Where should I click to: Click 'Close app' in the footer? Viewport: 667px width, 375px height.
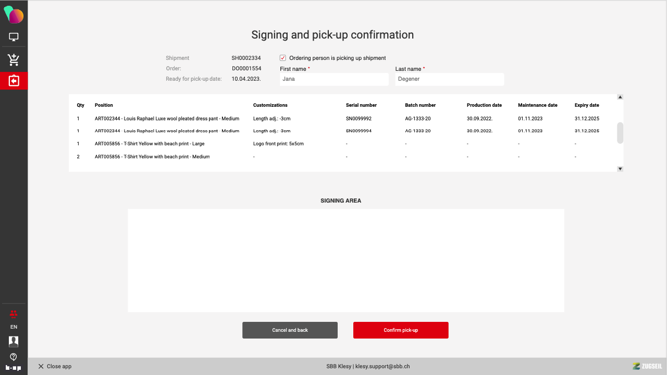(55, 366)
